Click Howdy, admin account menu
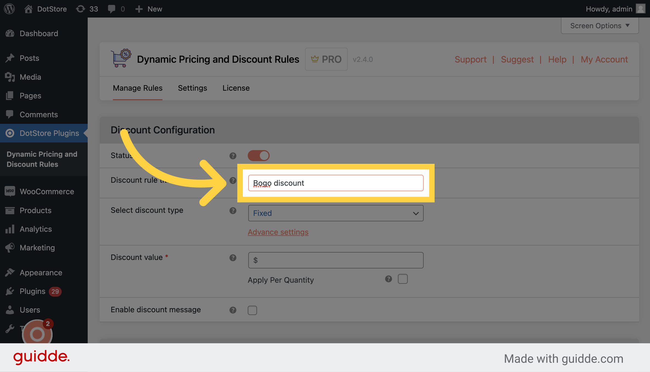The height and width of the screenshot is (372, 650). (615, 9)
